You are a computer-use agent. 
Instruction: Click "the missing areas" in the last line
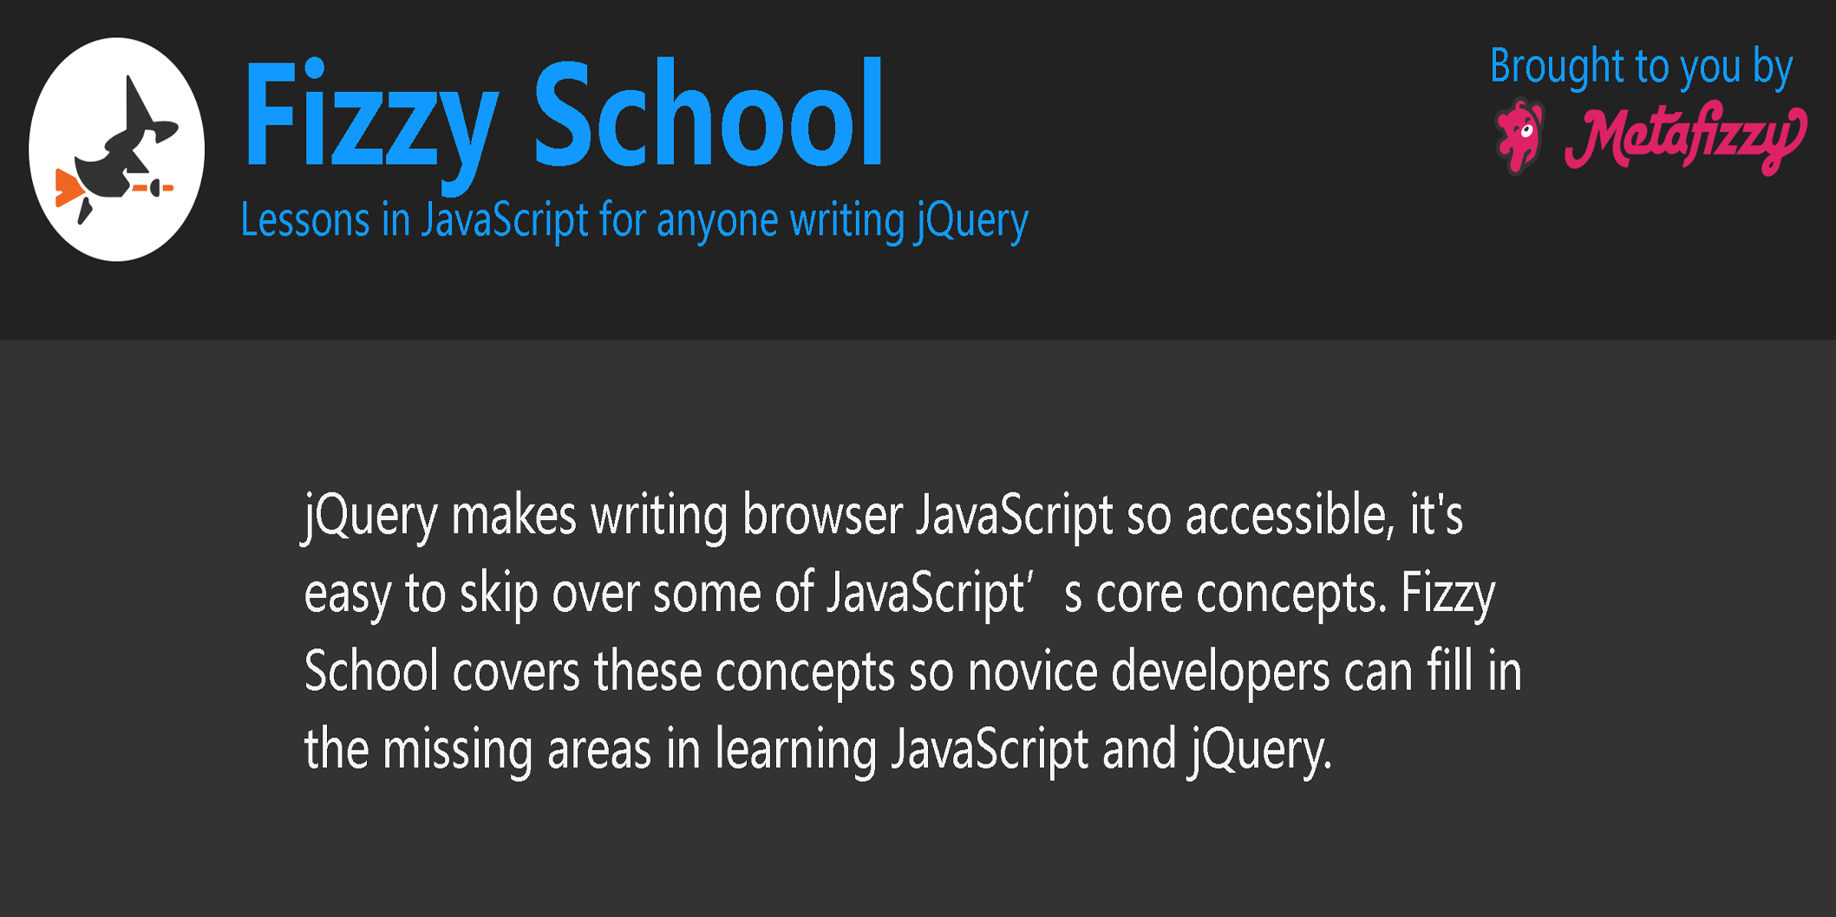tap(477, 750)
